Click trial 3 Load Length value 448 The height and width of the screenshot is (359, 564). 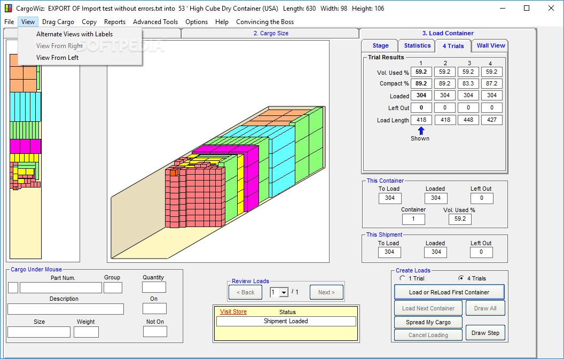click(x=468, y=120)
